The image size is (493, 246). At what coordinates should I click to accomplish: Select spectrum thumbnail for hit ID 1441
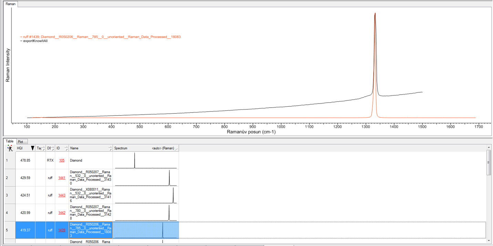[x=146, y=178]
